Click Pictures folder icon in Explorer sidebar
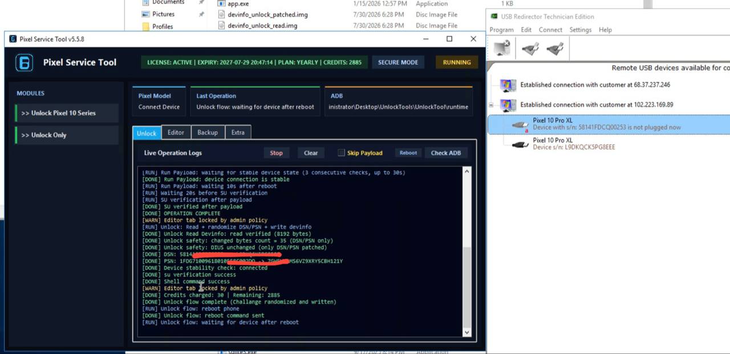Screen dimensions: 730x354 [x=146, y=14]
